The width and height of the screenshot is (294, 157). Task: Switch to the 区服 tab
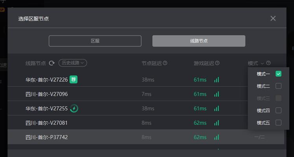[x=95, y=41]
